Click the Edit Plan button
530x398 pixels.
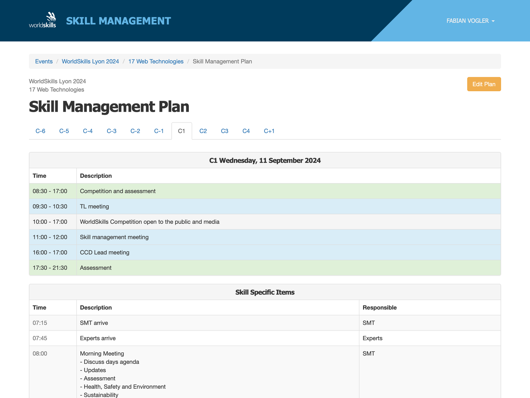[484, 84]
